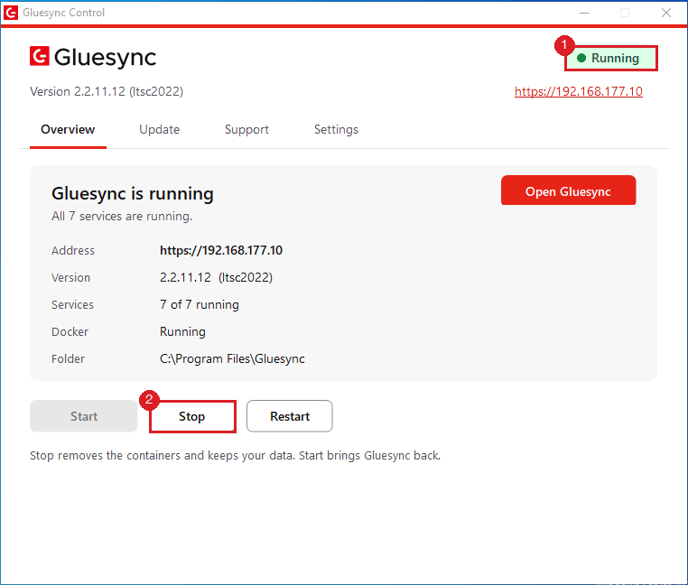This screenshot has width=688, height=585.
Task: Close the Gluesync Control window
Action: click(x=666, y=13)
